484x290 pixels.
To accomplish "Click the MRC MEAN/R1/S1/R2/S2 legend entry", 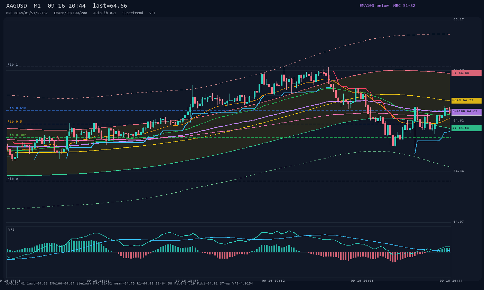I will click(27, 13).
